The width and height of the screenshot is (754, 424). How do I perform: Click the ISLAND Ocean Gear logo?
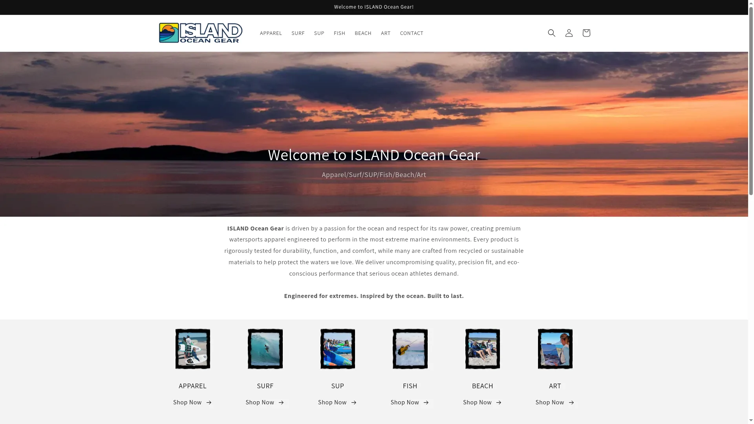pos(201,33)
